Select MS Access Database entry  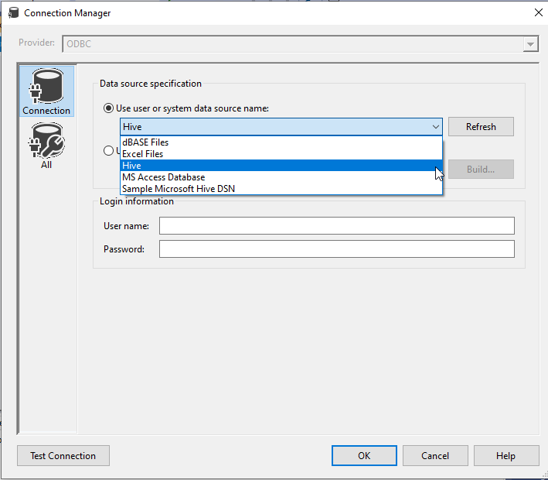[x=164, y=177]
